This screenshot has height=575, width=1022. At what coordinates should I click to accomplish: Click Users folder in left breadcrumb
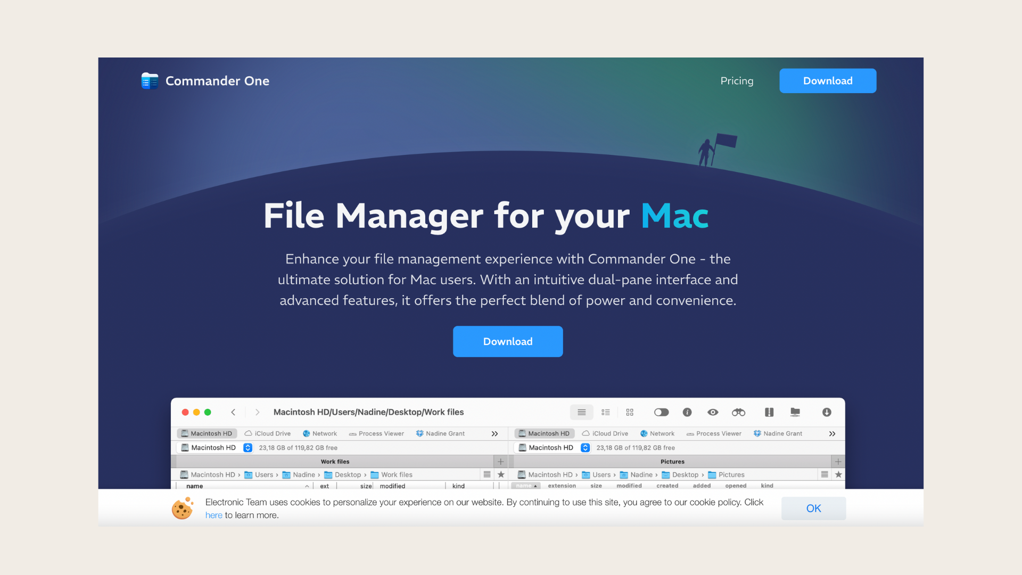(x=259, y=474)
